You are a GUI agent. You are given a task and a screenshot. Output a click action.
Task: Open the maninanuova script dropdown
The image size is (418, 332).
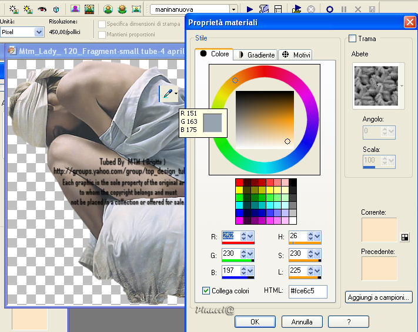233,9
